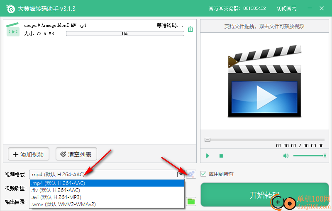The width and height of the screenshot is (332, 211).
Task: Click the bee app logo in title bar
Action: [x=10, y=8]
